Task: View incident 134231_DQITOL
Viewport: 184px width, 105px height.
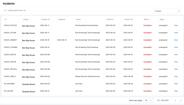Action: click(x=176, y=54)
